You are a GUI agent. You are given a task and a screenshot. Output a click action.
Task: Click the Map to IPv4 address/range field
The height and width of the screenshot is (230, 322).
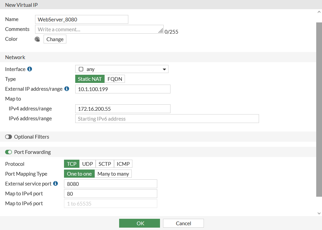[123, 108]
